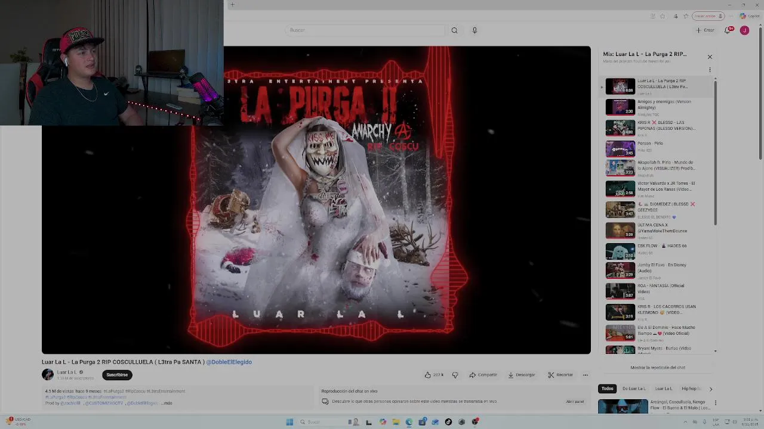The height and width of the screenshot is (429, 764).
Task: Dislike the video with thumbs down
Action: [455, 375]
